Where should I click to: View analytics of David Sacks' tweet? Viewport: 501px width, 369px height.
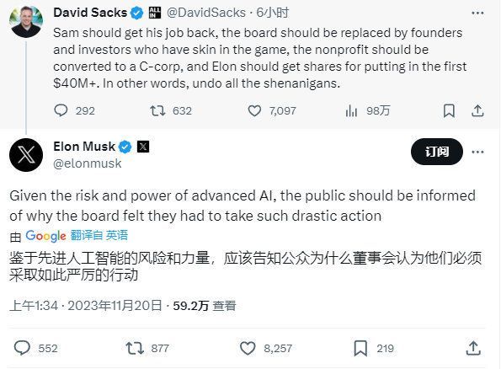pyautogui.click(x=351, y=111)
